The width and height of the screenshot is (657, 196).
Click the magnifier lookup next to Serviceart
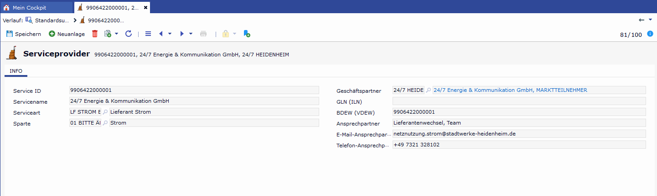105,112
